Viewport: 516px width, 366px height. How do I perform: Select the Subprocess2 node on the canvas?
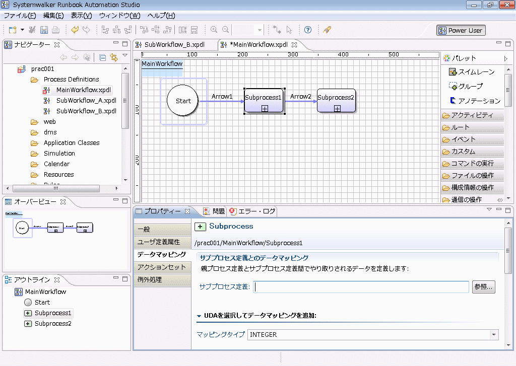click(x=336, y=101)
